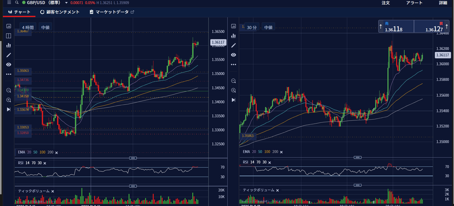Open right chart more options dots
Image resolution: width=454 pixels, height=206 pixels.
coord(234,65)
